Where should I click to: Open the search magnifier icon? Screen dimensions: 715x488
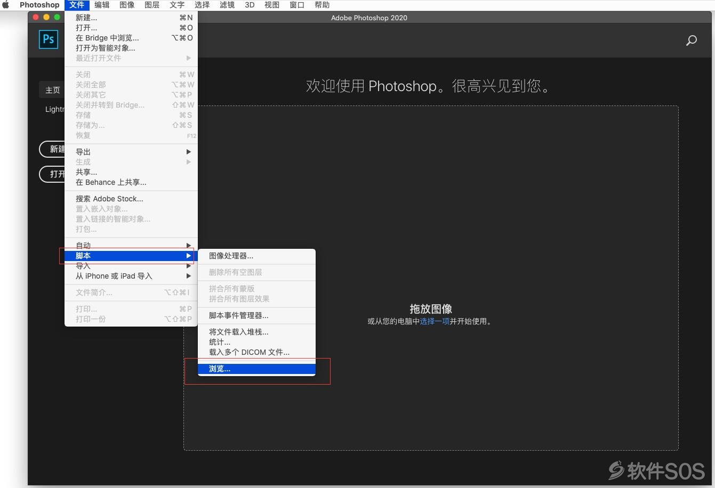click(691, 40)
